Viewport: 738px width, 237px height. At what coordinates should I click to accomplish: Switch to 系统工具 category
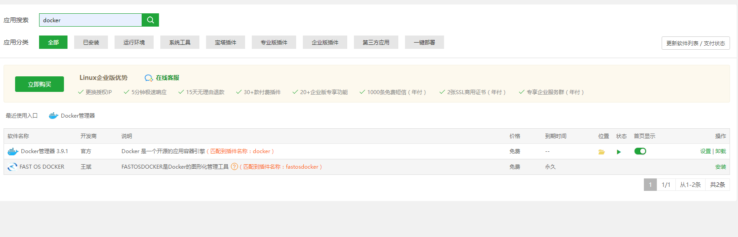[x=180, y=42]
